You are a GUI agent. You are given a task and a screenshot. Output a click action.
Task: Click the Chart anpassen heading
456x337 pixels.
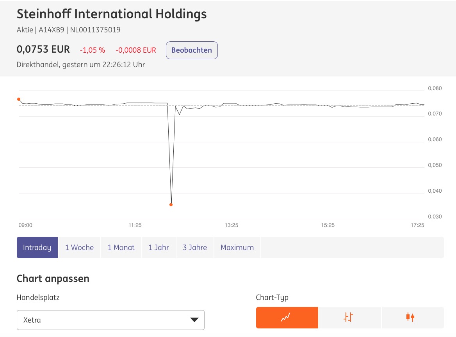tap(53, 278)
